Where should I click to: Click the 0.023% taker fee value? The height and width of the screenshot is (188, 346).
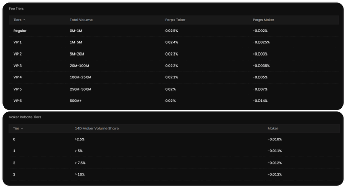(171, 54)
